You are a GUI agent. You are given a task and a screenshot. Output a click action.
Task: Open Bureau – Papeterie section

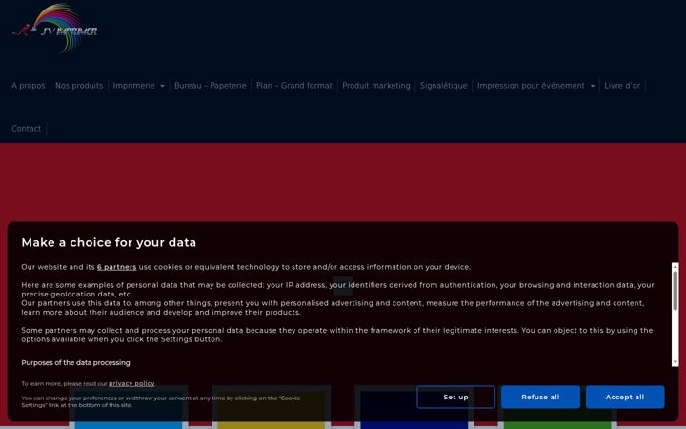211,86
